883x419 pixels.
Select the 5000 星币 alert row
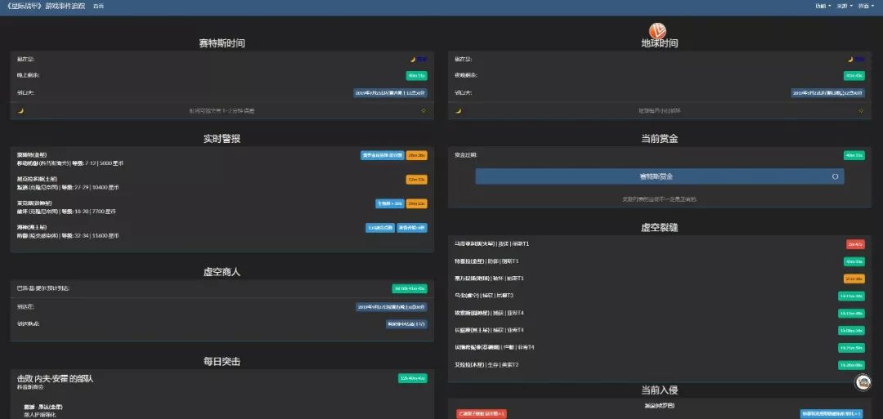pyautogui.click(x=222, y=158)
